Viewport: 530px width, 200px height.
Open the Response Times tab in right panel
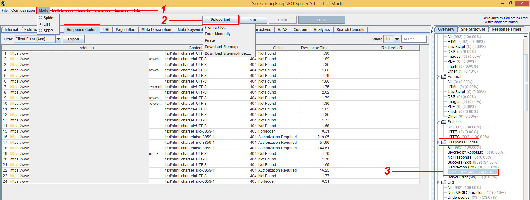coord(506,29)
